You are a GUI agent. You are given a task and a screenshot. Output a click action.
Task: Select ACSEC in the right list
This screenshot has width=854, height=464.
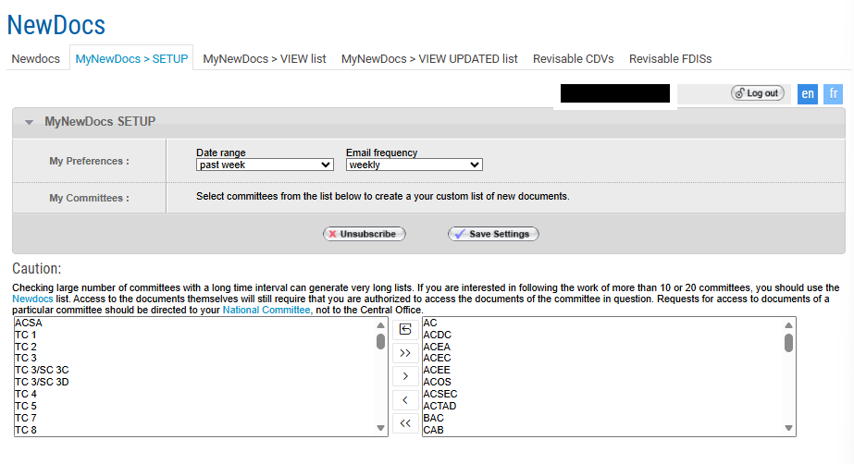click(x=603, y=394)
